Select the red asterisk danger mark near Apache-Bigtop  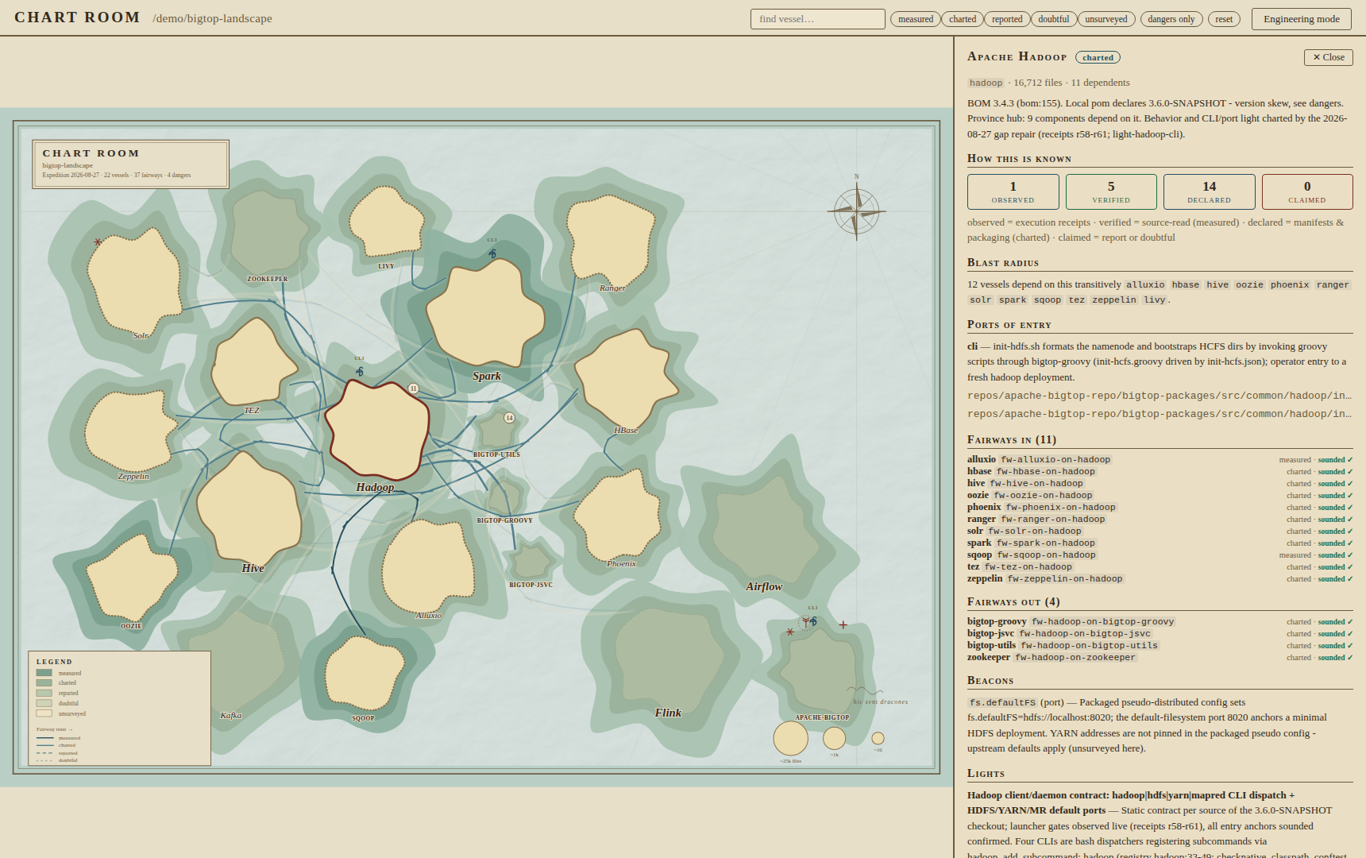(x=789, y=632)
